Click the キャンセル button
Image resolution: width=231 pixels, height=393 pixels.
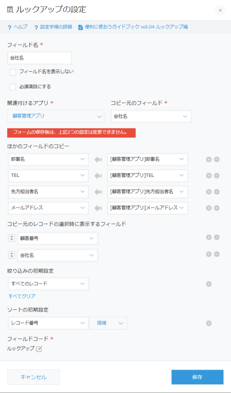[x=33, y=377]
